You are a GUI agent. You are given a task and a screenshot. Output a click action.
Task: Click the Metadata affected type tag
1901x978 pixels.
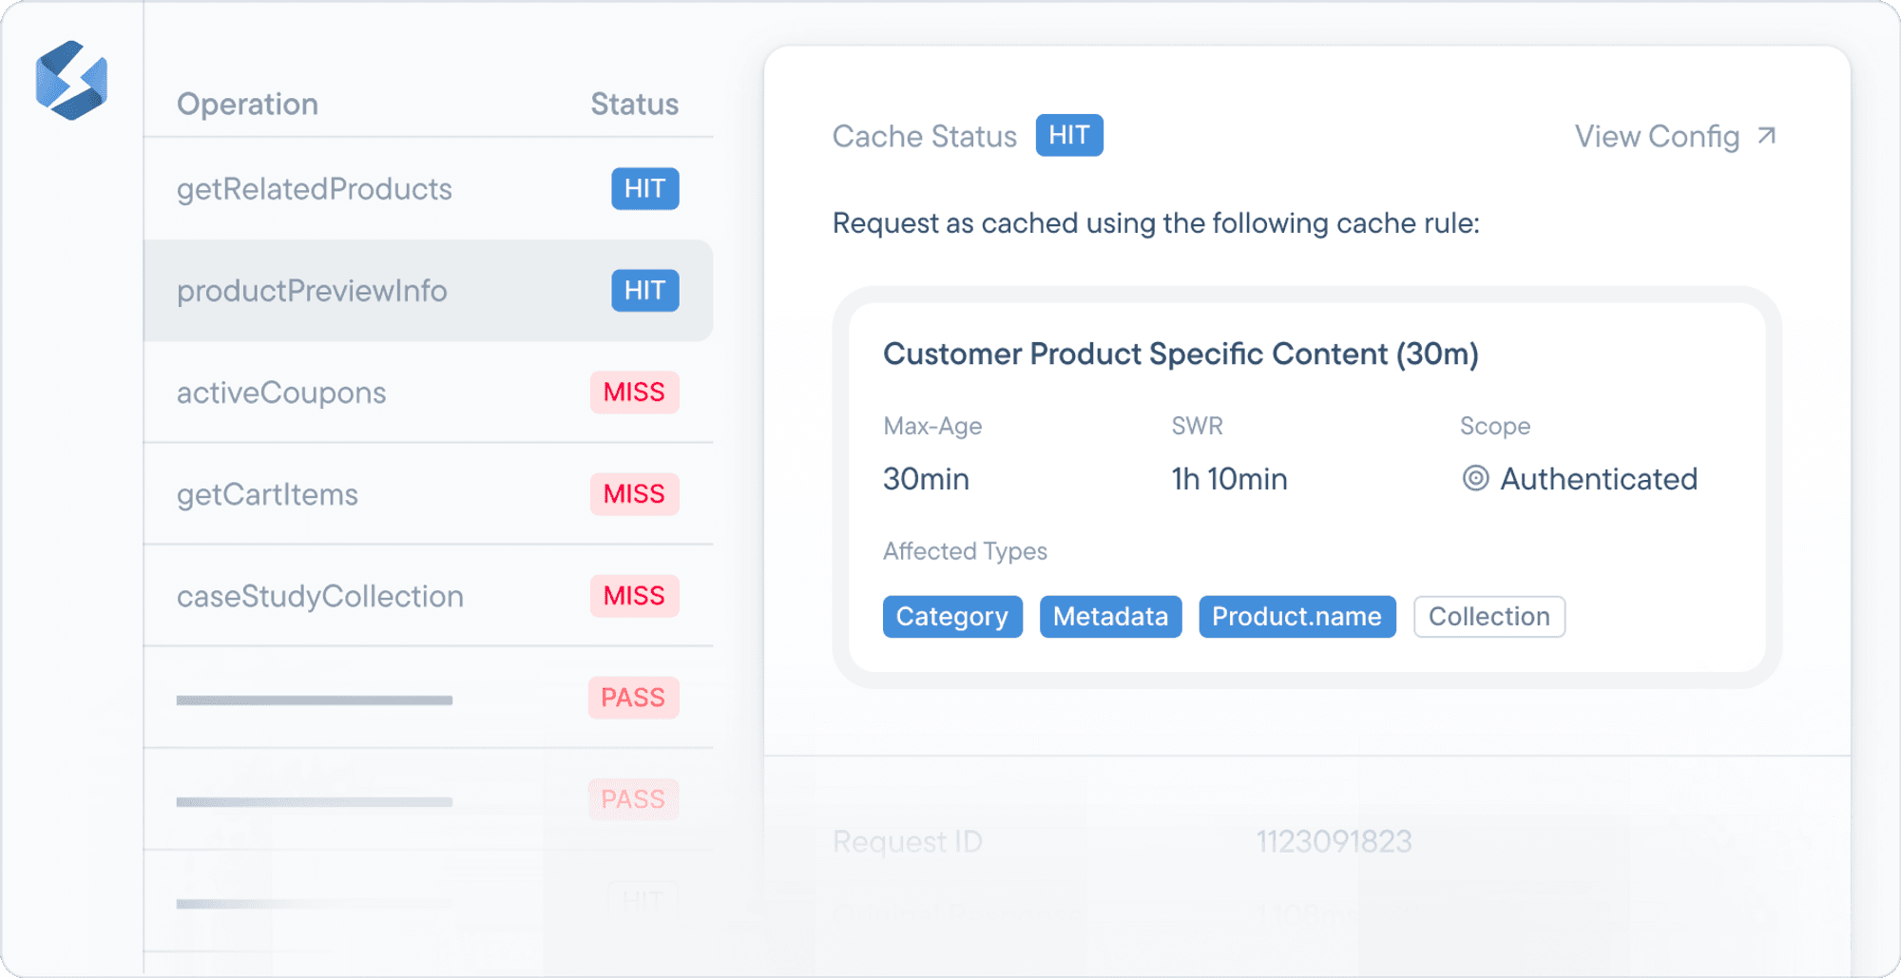point(1110,617)
